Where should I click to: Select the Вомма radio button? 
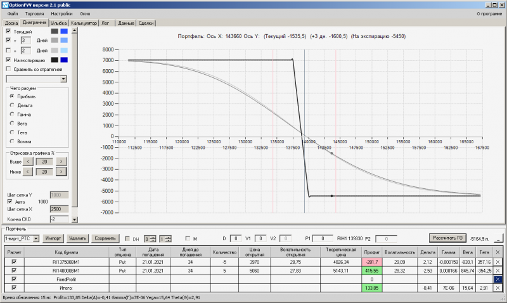pos(12,141)
